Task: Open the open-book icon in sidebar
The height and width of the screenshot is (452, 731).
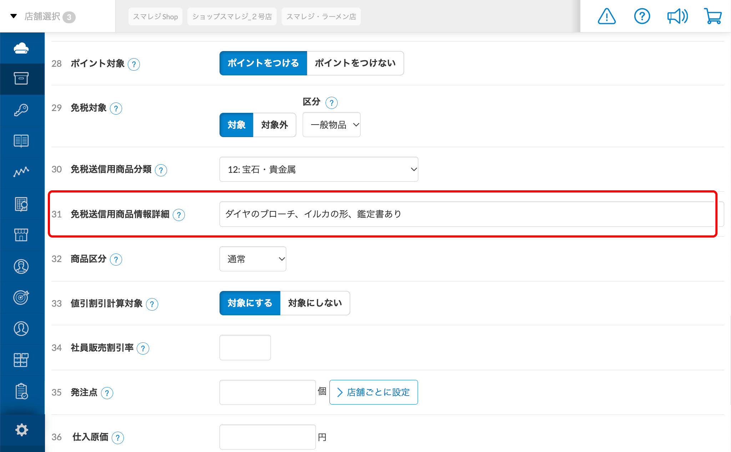Action: point(21,141)
